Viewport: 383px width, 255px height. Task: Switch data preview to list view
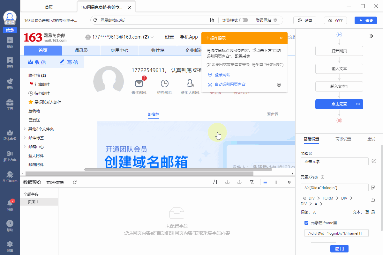coord(265,182)
